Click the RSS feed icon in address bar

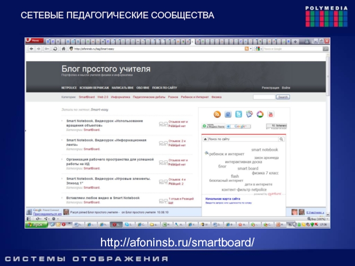click(x=247, y=49)
